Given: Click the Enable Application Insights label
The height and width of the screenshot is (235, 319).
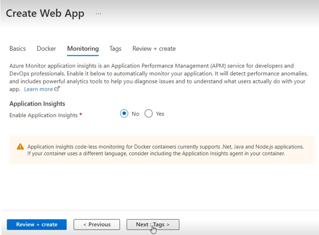Looking at the screenshot, I should point(43,115).
